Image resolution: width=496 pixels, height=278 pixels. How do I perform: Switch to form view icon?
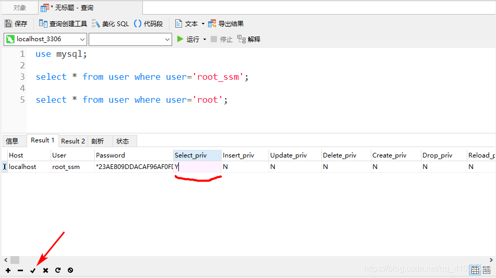point(487,270)
